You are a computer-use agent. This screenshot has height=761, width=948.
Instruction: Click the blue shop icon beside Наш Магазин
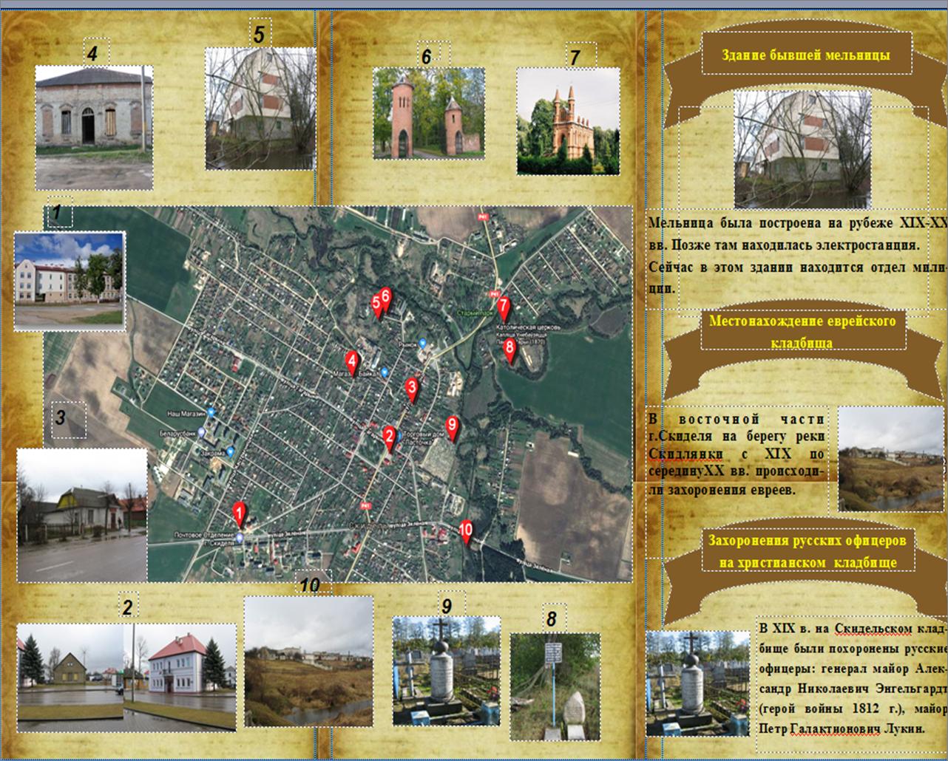pos(211,412)
